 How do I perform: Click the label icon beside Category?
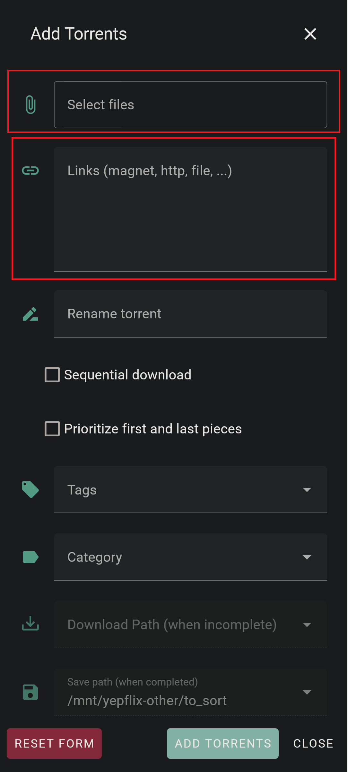(x=30, y=557)
